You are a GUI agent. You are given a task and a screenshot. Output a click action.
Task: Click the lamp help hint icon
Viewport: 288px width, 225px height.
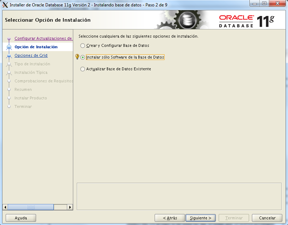point(77,57)
